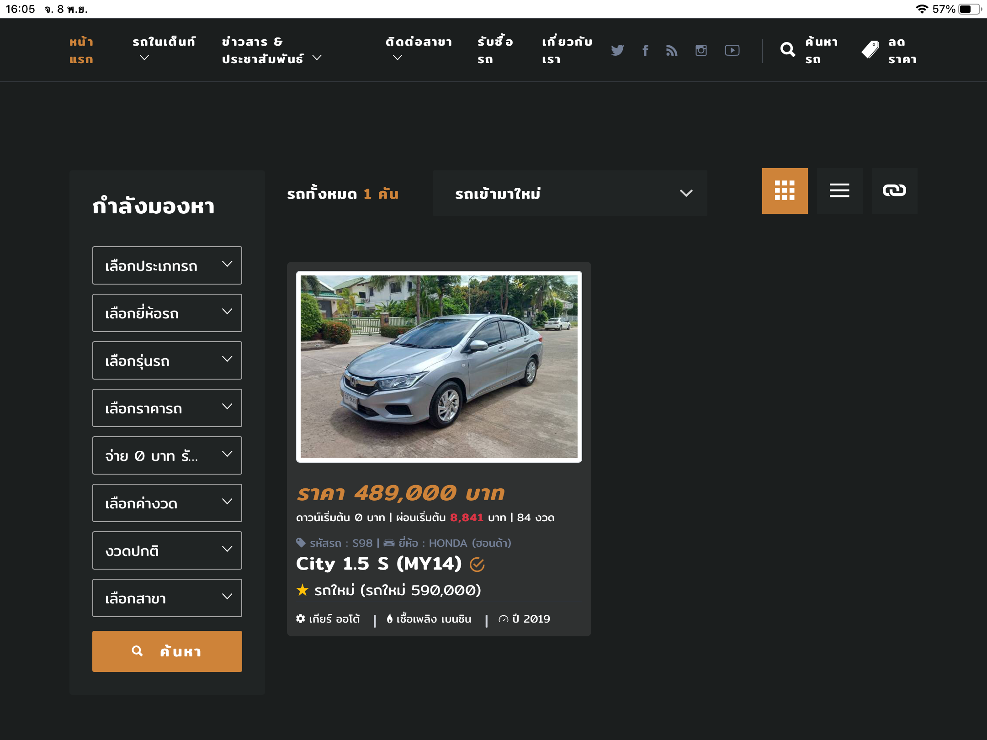Open the RSS feed icon
Screen dimensions: 987x740
(x=672, y=50)
